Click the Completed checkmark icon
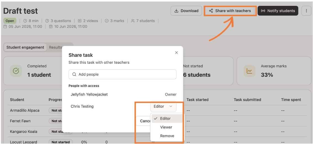The image size is (313, 144). click(16, 71)
